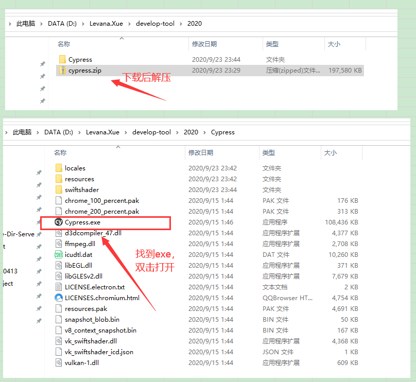The image size is (416, 382).
Task: Select the LICENSES.chromium.html browser icon
Action: [59, 298]
